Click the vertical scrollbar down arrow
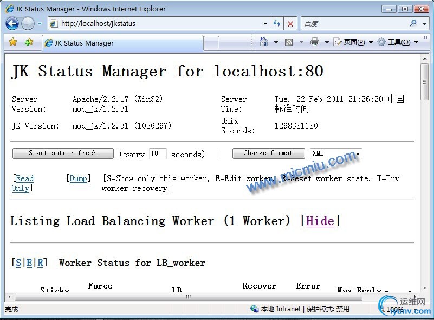This screenshot has height=320, width=434. pos(425,288)
